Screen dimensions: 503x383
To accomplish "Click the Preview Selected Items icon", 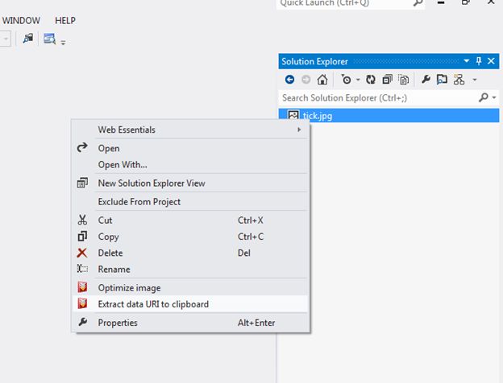I will tap(442, 80).
